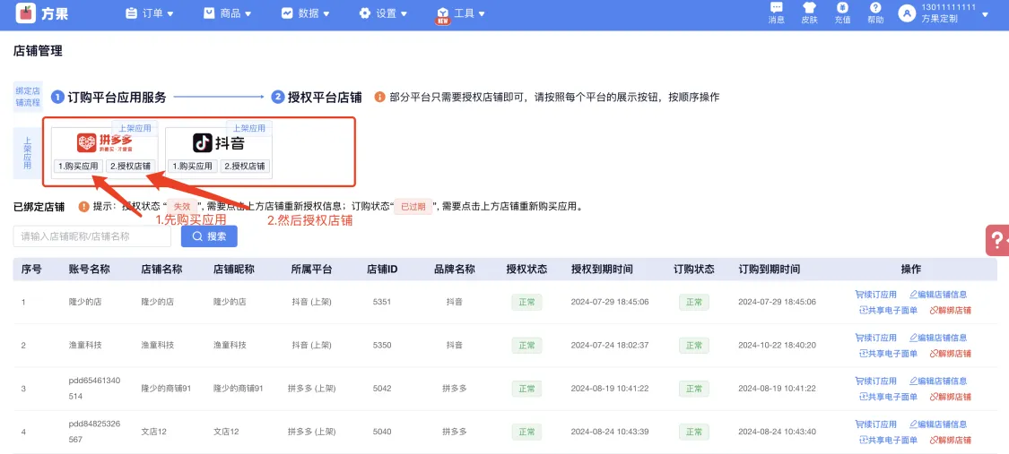Open the 工具 tools menu

[x=461, y=13]
